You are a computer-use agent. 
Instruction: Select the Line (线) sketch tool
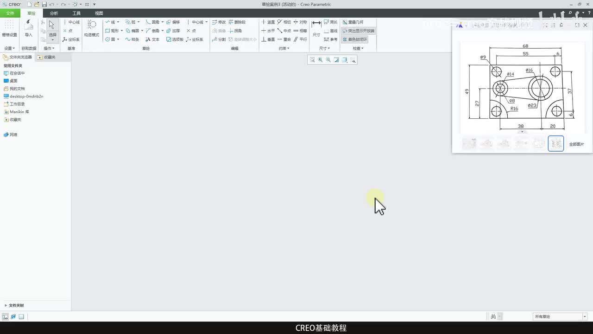pyautogui.click(x=110, y=22)
